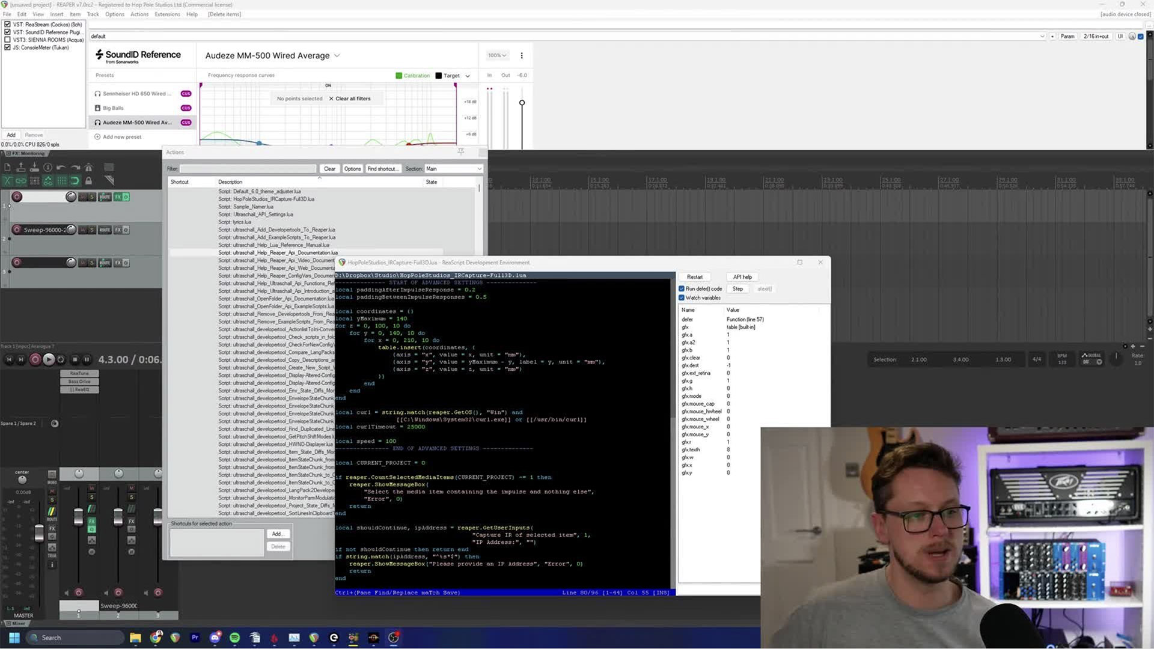Open the Actions menu
This screenshot has width=1154, height=649.
(x=139, y=14)
